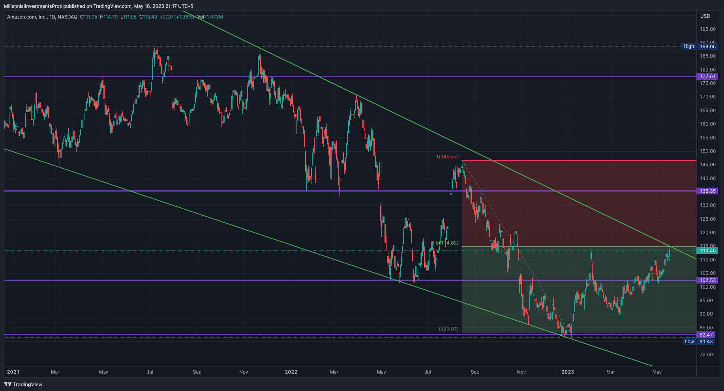Viewport: 724px width, 391px height.
Task: Click the 135.35 price label
Action: (x=707, y=191)
